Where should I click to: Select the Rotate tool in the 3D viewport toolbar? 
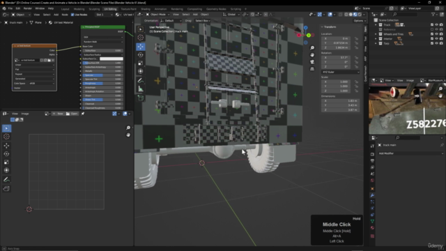pos(141,55)
